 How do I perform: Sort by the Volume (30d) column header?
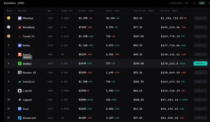pos(86,11)
